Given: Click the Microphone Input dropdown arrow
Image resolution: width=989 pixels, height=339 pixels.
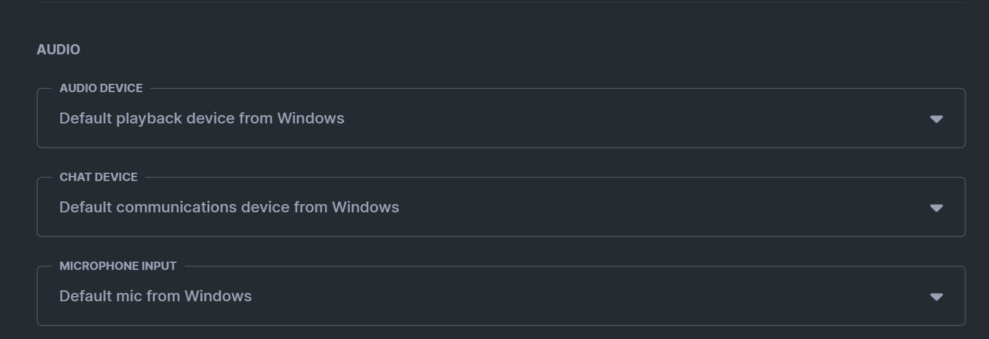Looking at the screenshot, I should [x=936, y=297].
